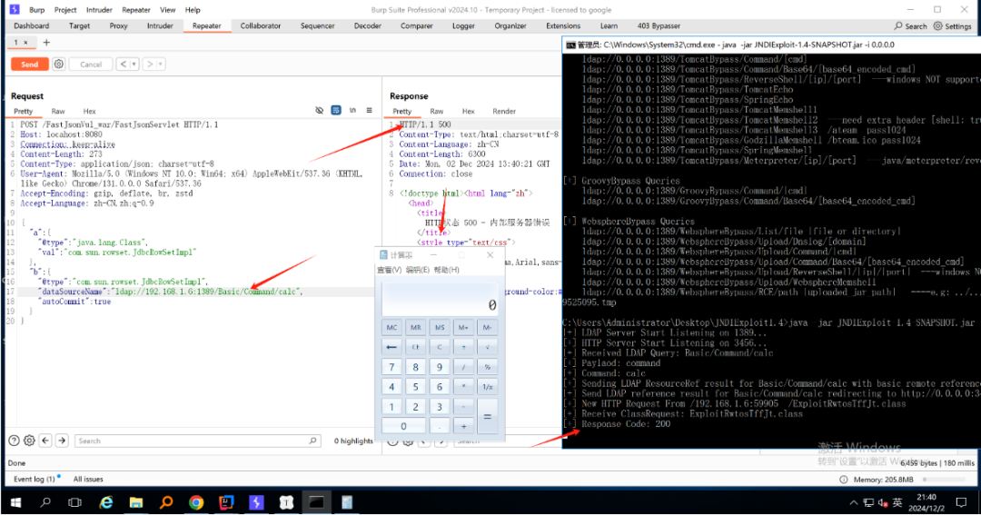Open the Help menu in Burp Suite

point(193,10)
